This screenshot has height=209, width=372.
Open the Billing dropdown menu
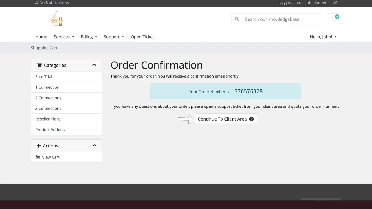(x=89, y=37)
